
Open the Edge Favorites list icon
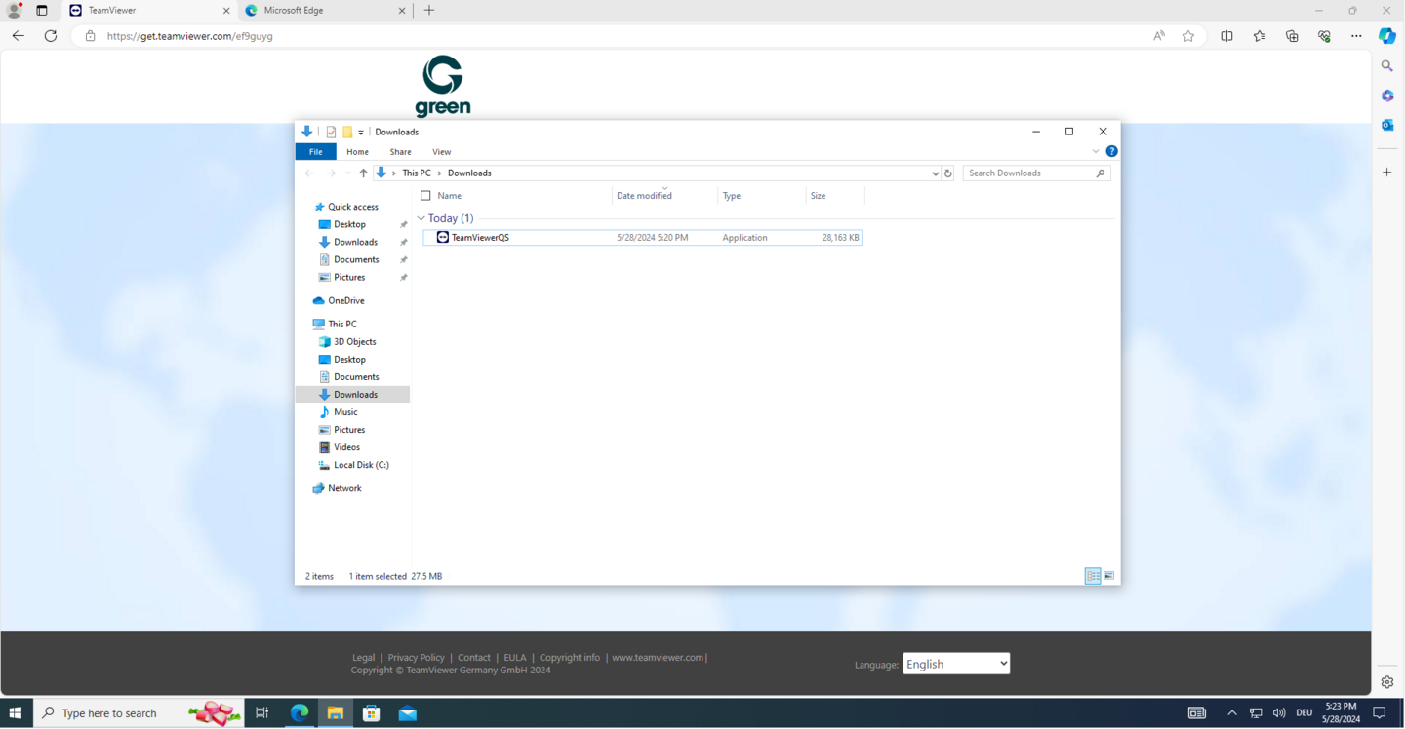point(1260,36)
